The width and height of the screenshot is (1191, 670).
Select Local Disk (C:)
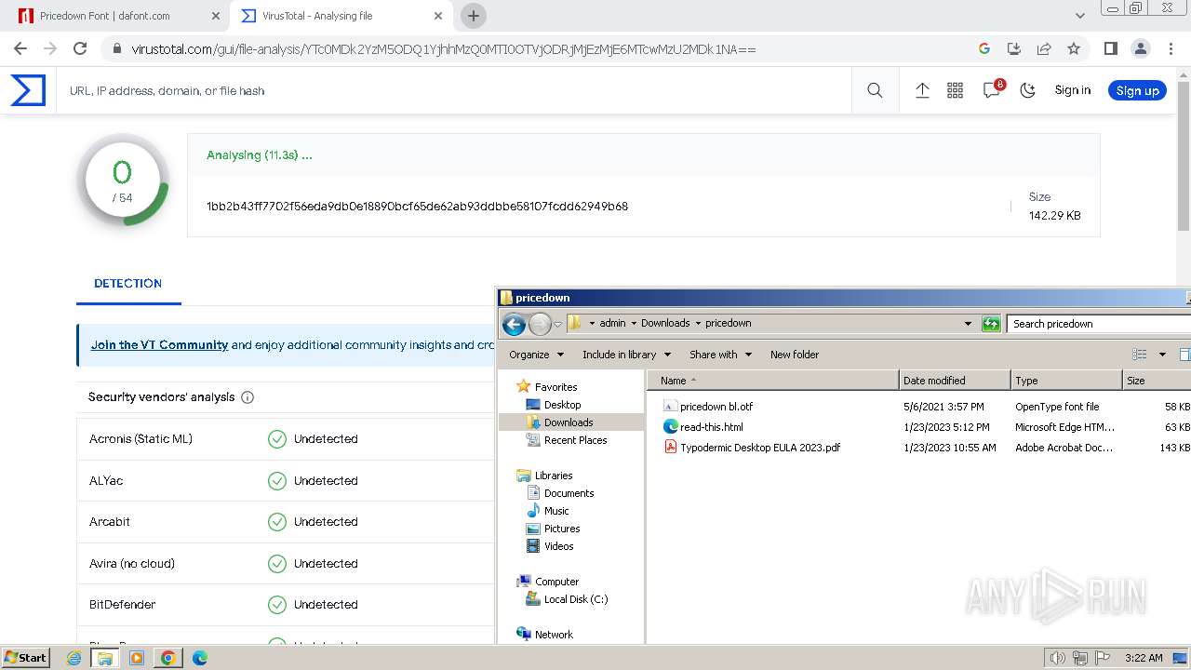point(576,599)
